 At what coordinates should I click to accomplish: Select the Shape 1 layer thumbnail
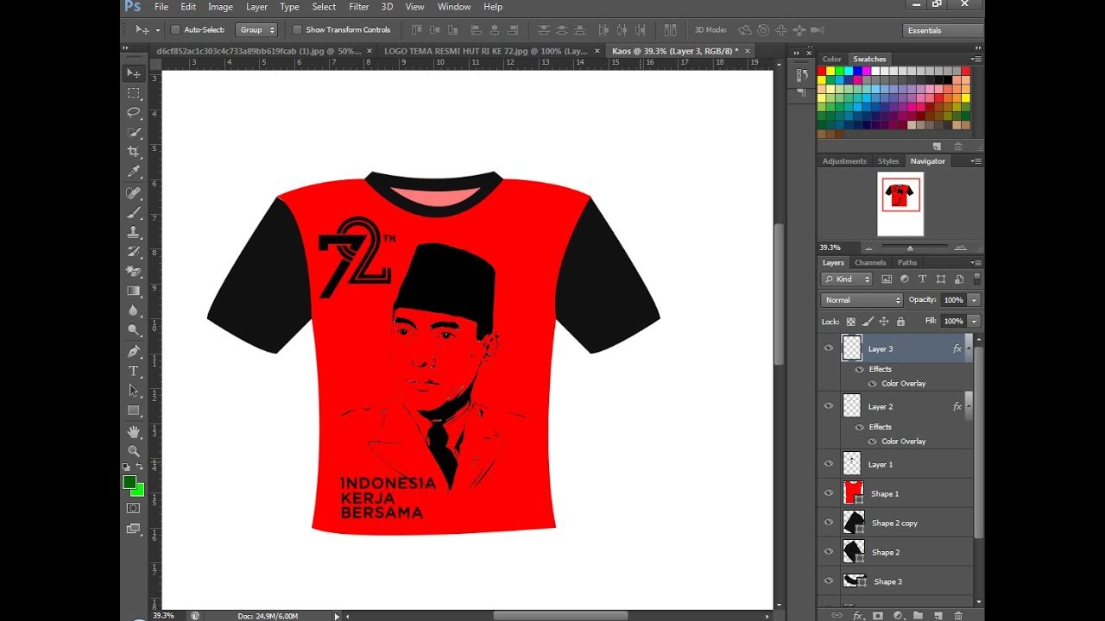pyautogui.click(x=853, y=493)
